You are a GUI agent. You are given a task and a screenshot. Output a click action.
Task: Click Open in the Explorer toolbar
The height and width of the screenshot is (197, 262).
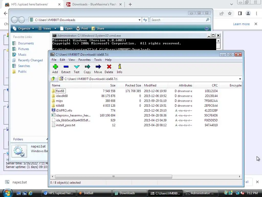pos(66,28)
